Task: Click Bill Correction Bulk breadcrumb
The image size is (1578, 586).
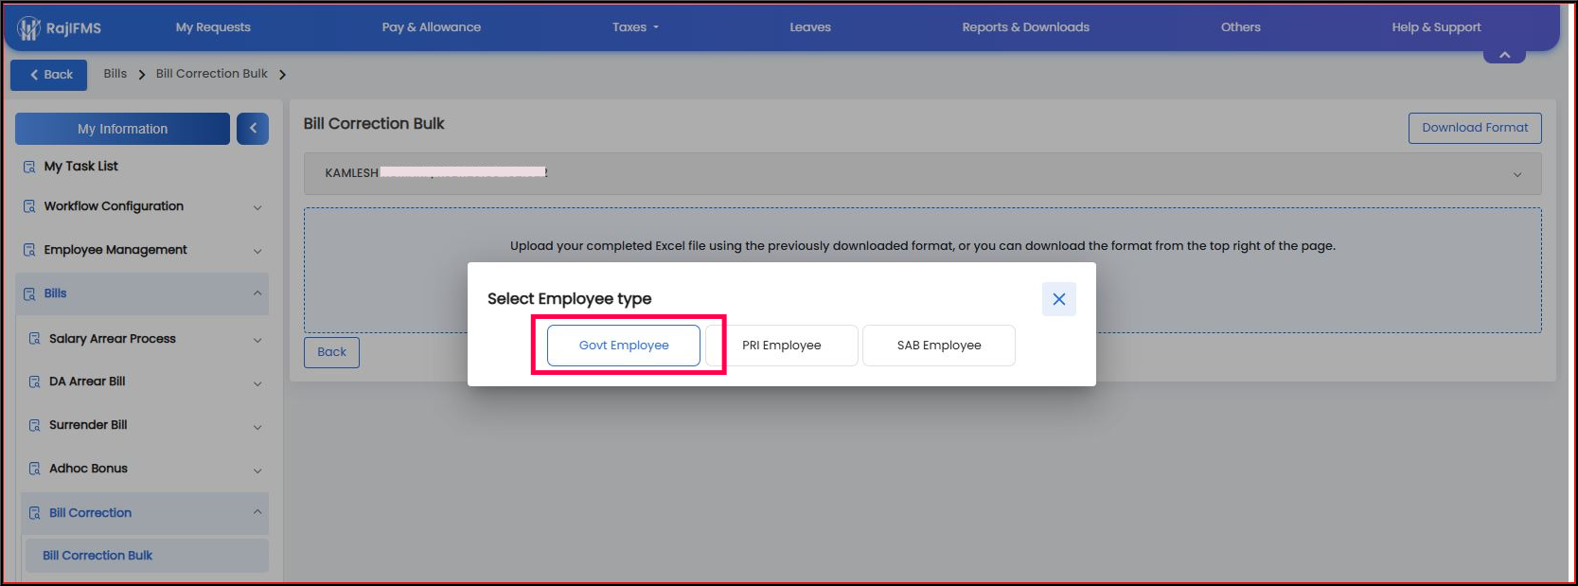Action: pos(212,74)
